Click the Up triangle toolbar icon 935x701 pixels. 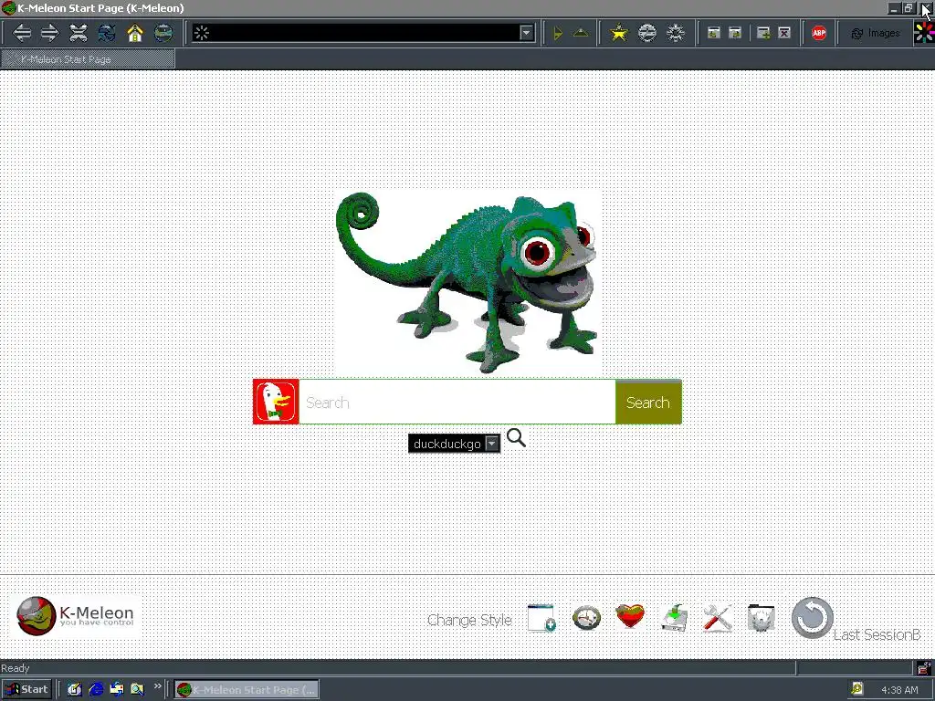(580, 34)
